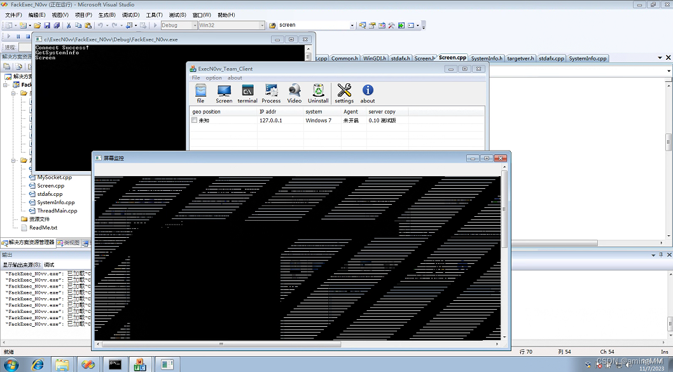This screenshot has width=673, height=372.
Task: Switch to the targetver.h editor tab
Action: pyautogui.click(x=520, y=59)
